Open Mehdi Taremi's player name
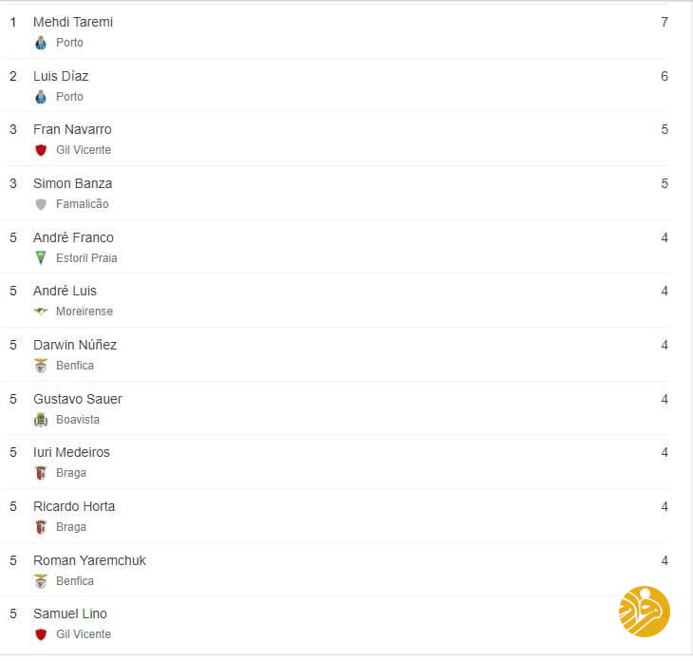Image resolution: width=693 pixels, height=661 pixels. coord(73,22)
